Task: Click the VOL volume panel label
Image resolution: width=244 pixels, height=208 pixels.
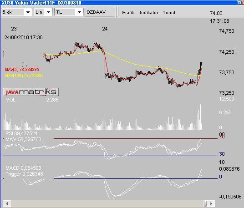Action: pyautogui.click(x=10, y=100)
